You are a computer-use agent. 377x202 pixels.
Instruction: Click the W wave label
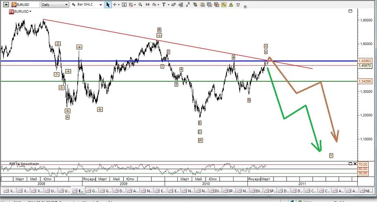200,140
